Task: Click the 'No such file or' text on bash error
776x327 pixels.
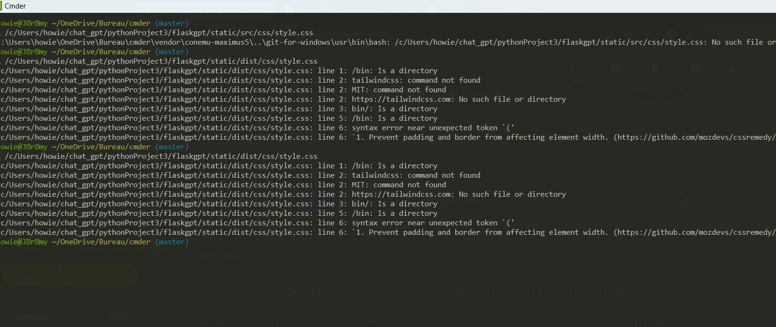Action: (x=743, y=42)
